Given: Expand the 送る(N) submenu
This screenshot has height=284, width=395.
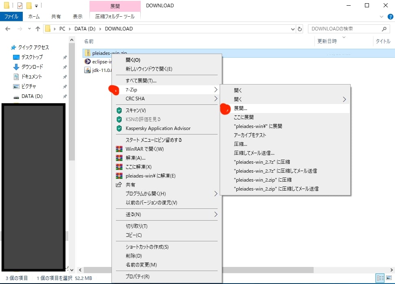Looking at the screenshot, I should [171, 215].
